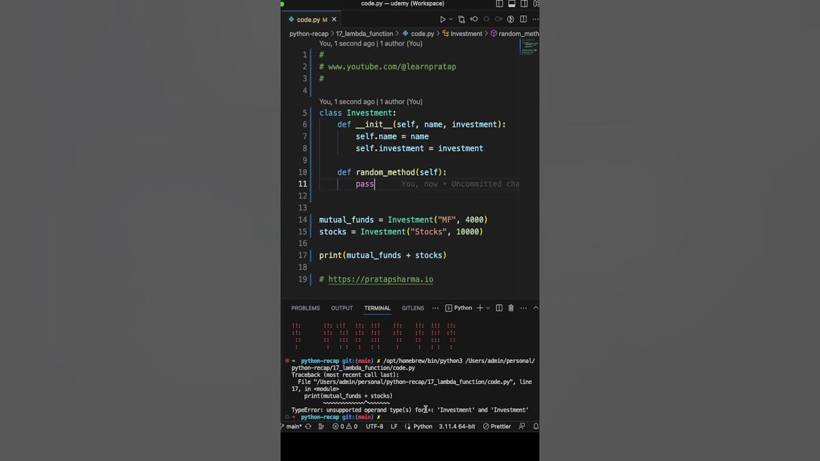
Task: Change file encoding UTF-8
Action: pos(375,426)
